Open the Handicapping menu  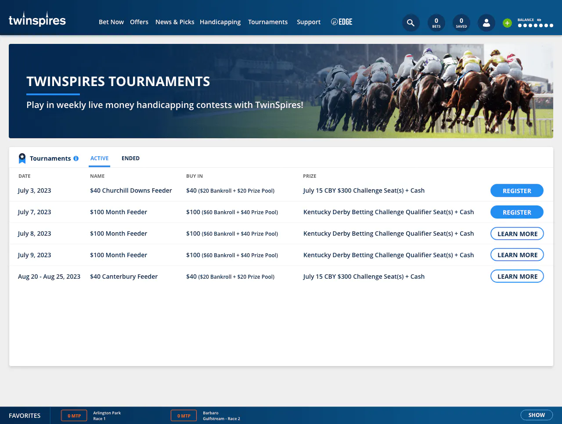(220, 22)
